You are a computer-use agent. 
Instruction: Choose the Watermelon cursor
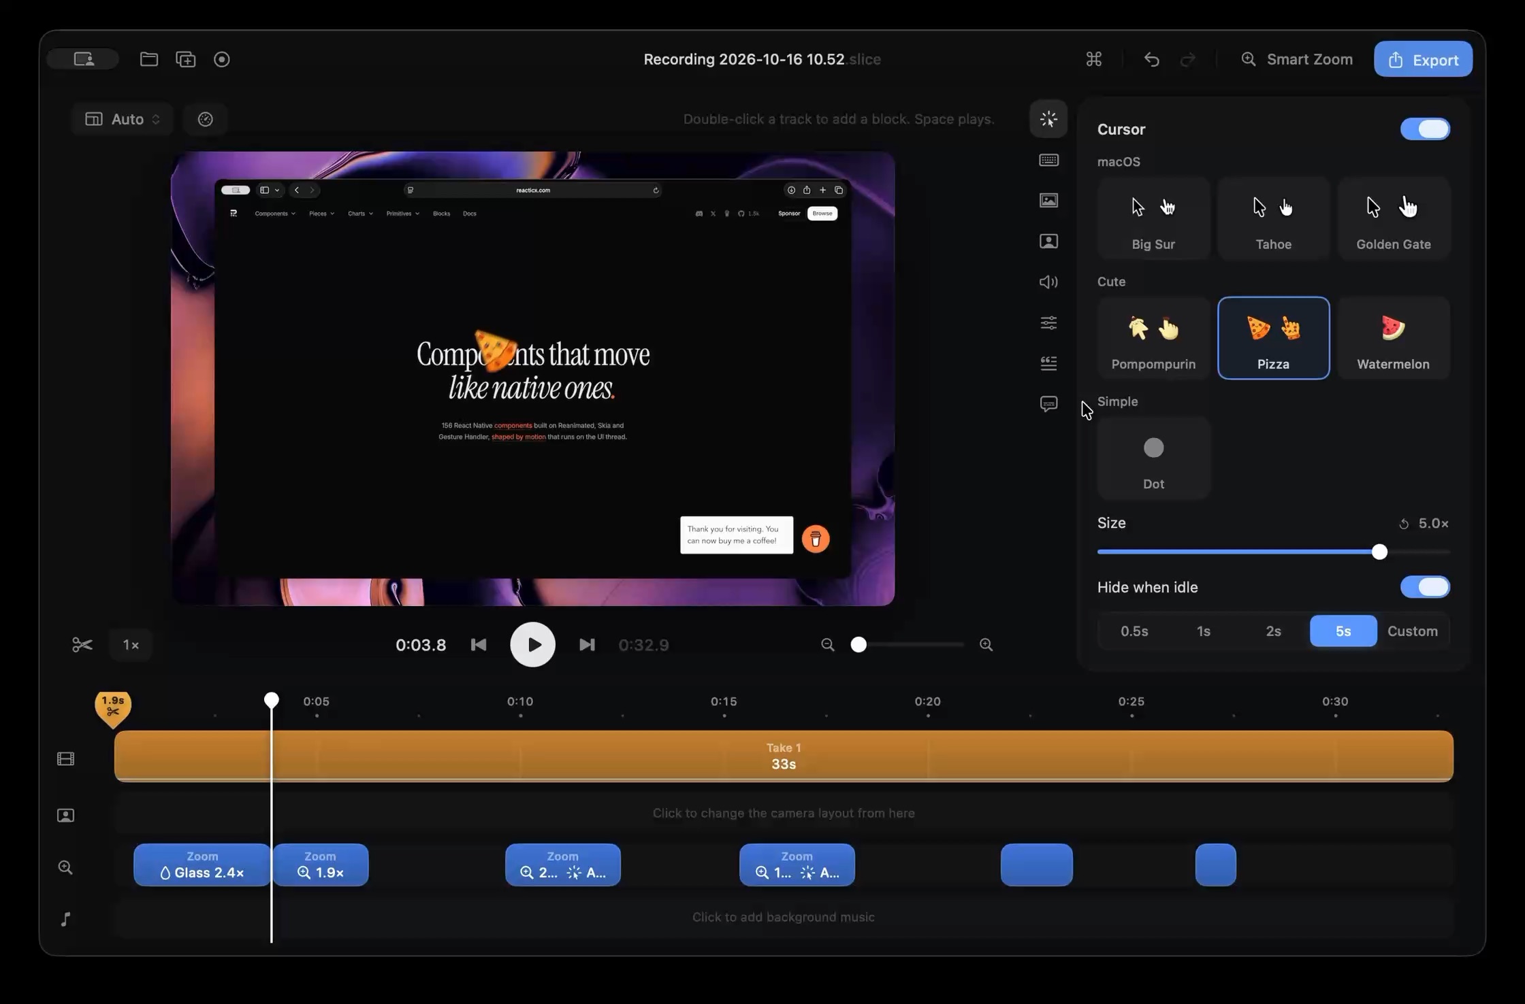[x=1394, y=338]
